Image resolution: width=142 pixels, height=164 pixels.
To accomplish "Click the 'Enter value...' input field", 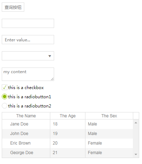I will pos(28,40).
